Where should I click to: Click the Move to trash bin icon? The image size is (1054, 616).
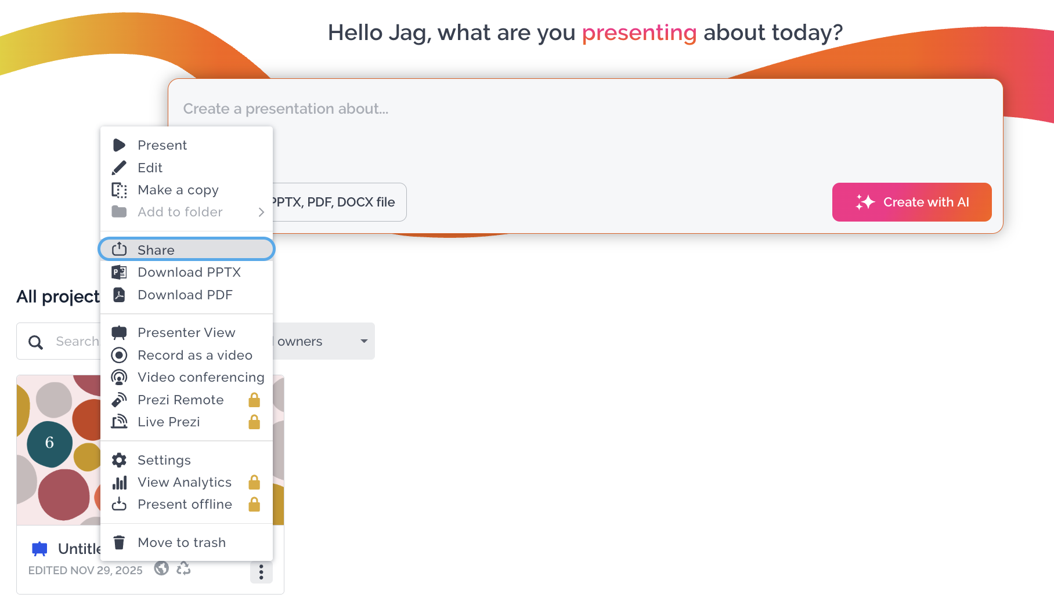(x=119, y=542)
